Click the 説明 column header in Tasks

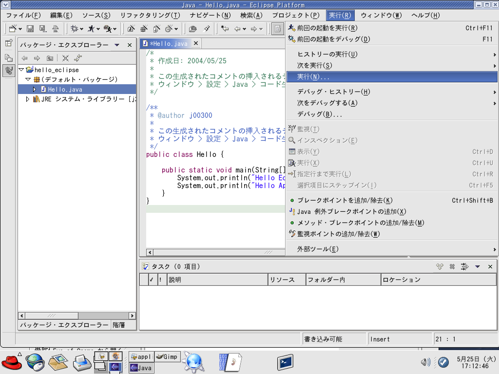[x=217, y=280]
